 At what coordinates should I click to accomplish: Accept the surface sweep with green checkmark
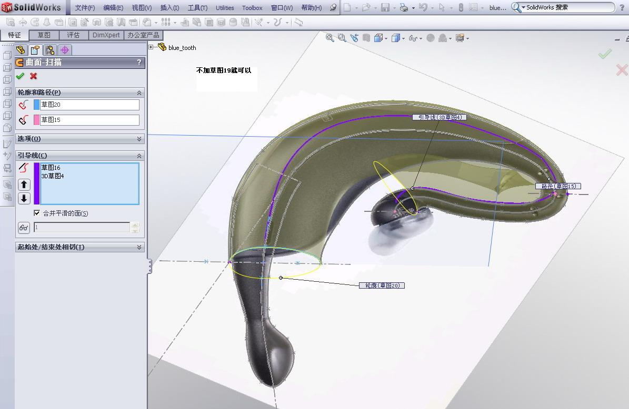pos(20,76)
